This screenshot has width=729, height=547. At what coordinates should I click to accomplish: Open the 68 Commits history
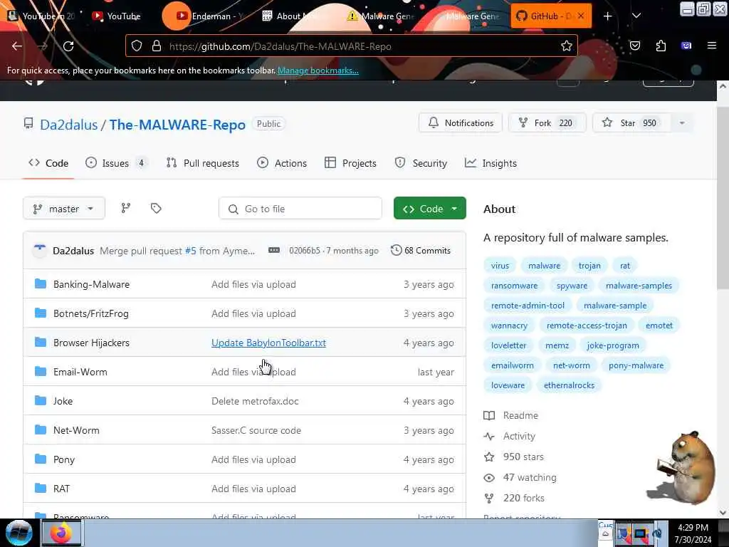click(x=421, y=251)
